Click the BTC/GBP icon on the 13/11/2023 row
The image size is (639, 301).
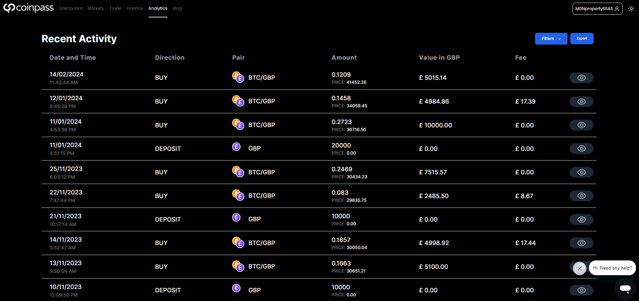tap(238, 266)
